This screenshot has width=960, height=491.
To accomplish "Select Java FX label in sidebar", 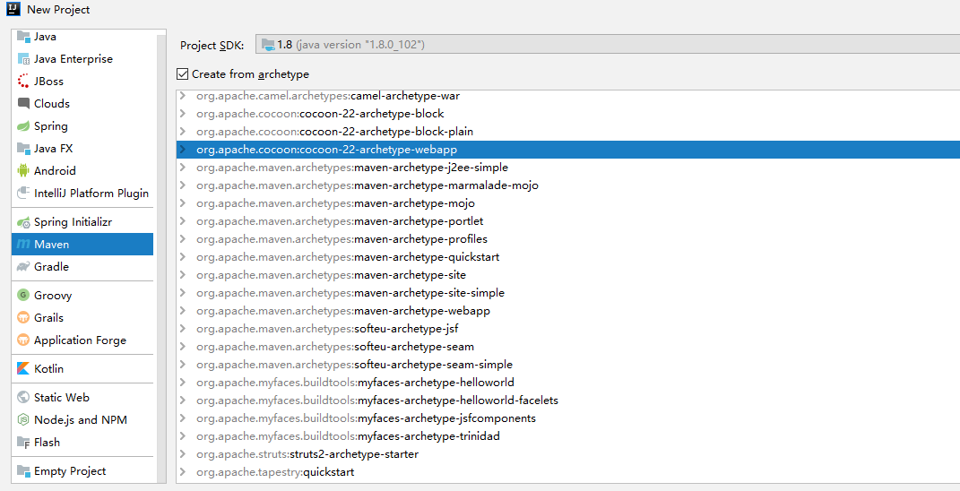I will (x=53, y=148).
